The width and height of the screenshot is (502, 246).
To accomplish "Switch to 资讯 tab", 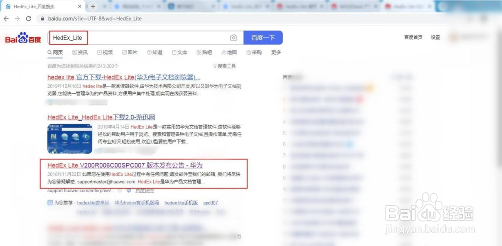I will coord(80,53).
